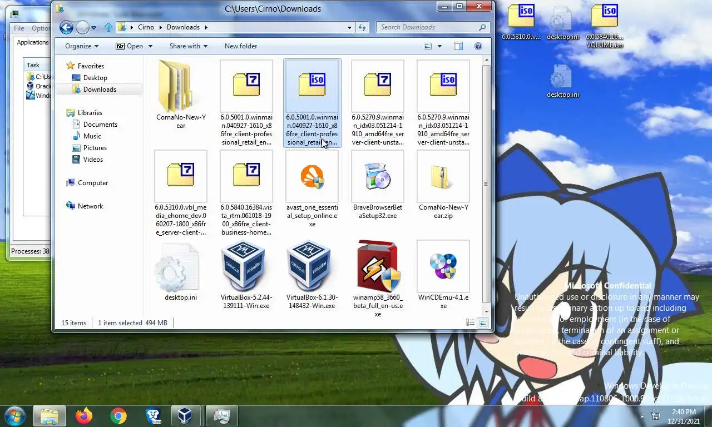Switch to details view in status bar
The width and height of the screenshot is (712, 427).
470,323
